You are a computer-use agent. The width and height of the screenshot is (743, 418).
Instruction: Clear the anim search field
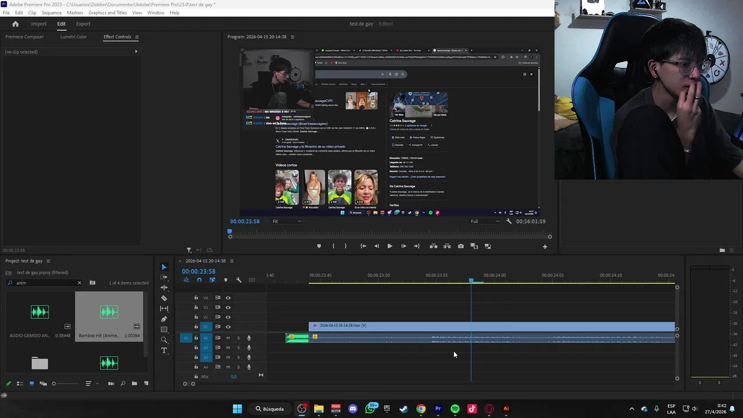[80, 283]
